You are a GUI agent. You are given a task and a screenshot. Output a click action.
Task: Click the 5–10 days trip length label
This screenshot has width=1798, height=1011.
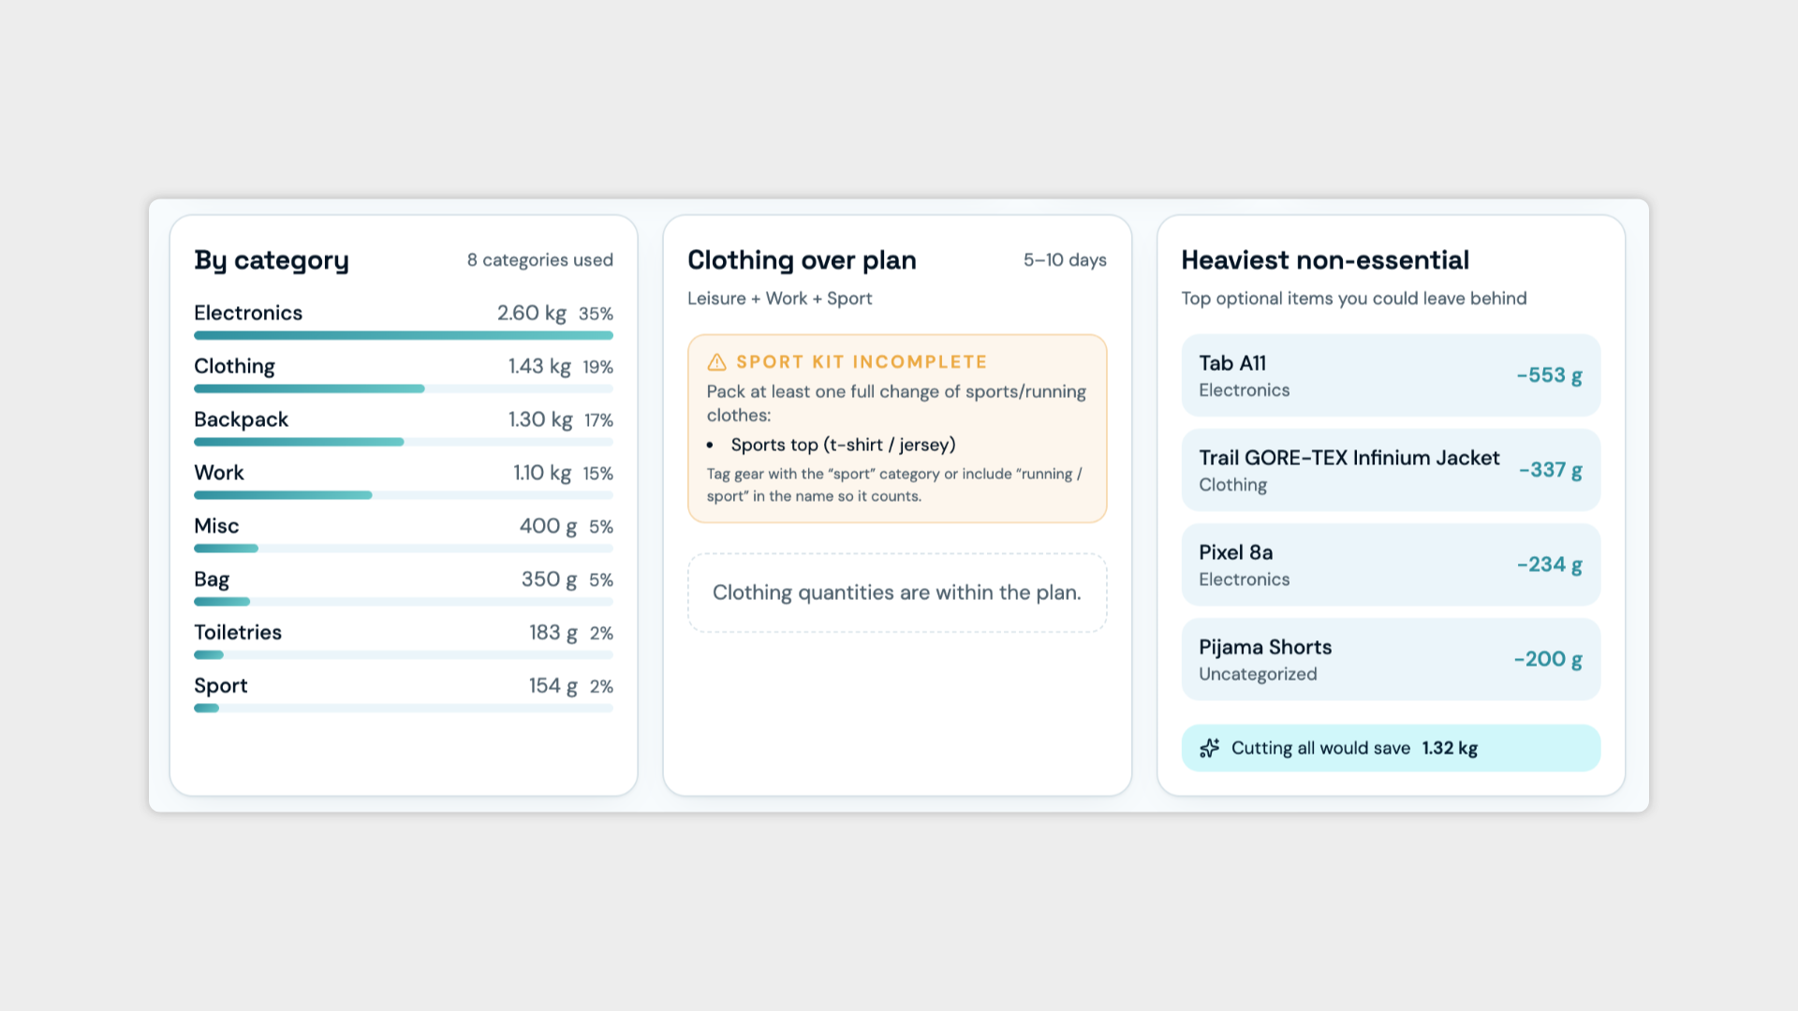1065,260
